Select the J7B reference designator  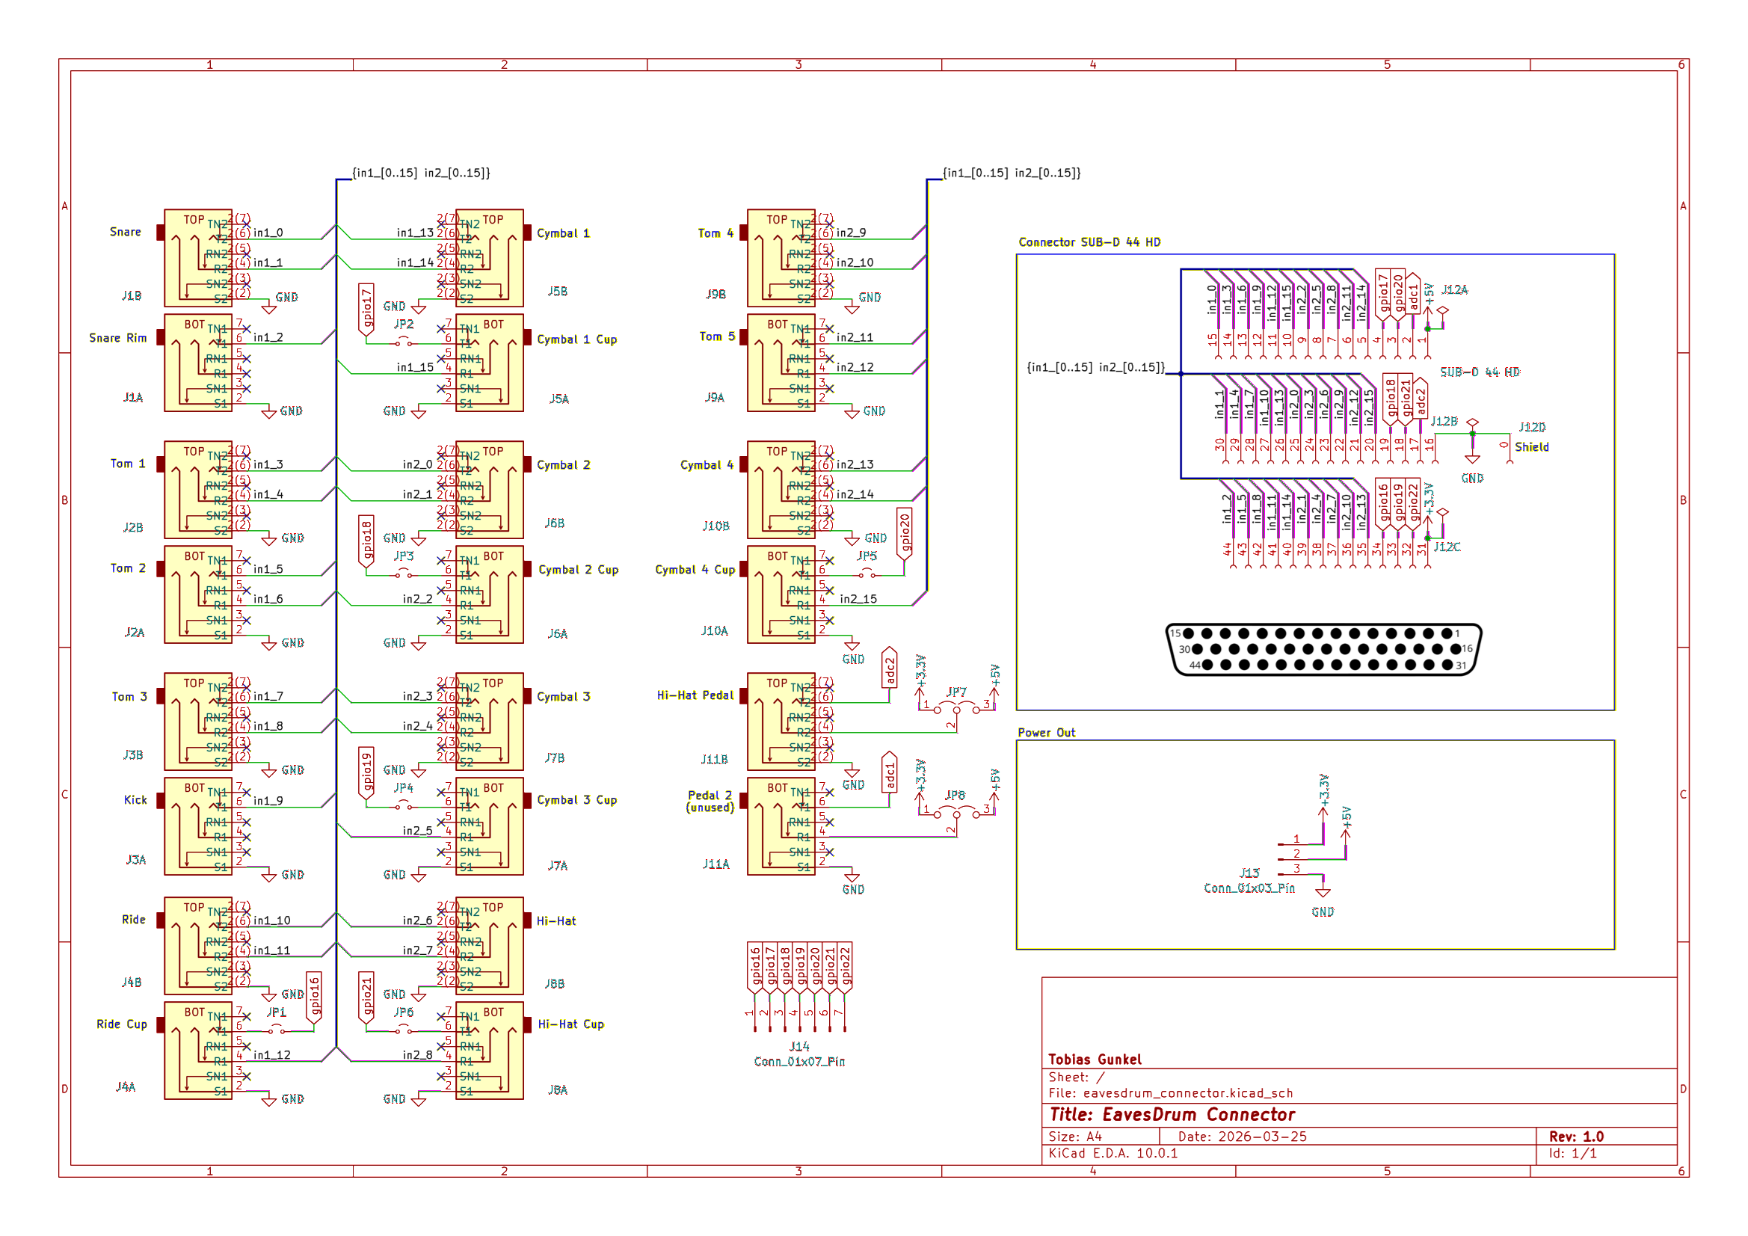[x=555, y=758]
